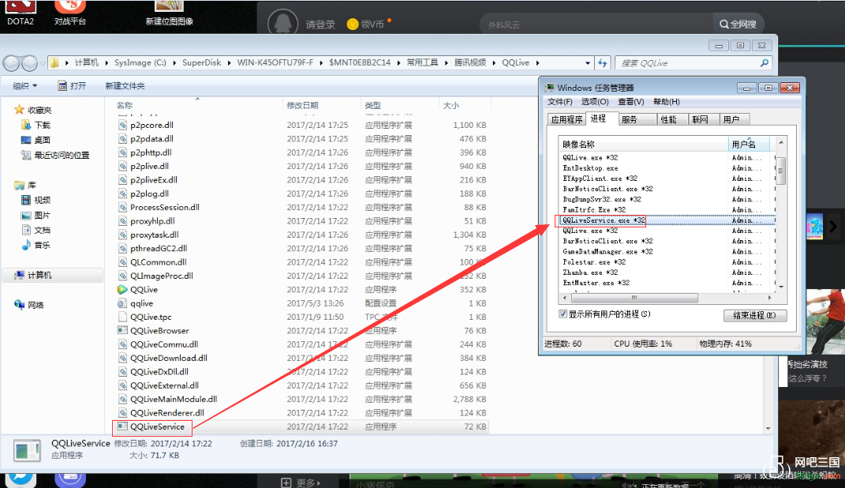Select the QQLive.tpc file icon
Image resolution: width=845 pixels, height=488 pixels.
pyautogui.click(x=122, y=317)
